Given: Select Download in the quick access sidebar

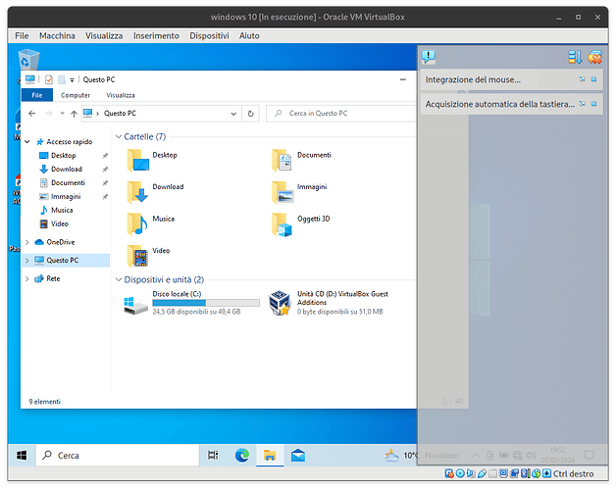Looking at the screenshot, I should click(x=66, y=170).
